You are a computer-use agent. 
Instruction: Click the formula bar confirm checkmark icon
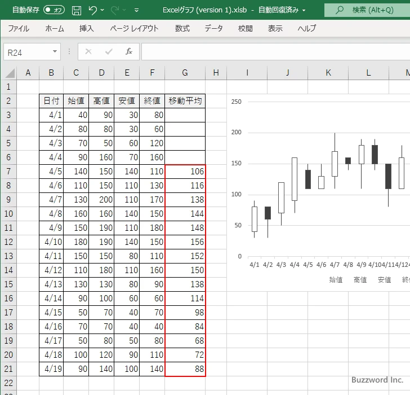click(x=109, y=51)
